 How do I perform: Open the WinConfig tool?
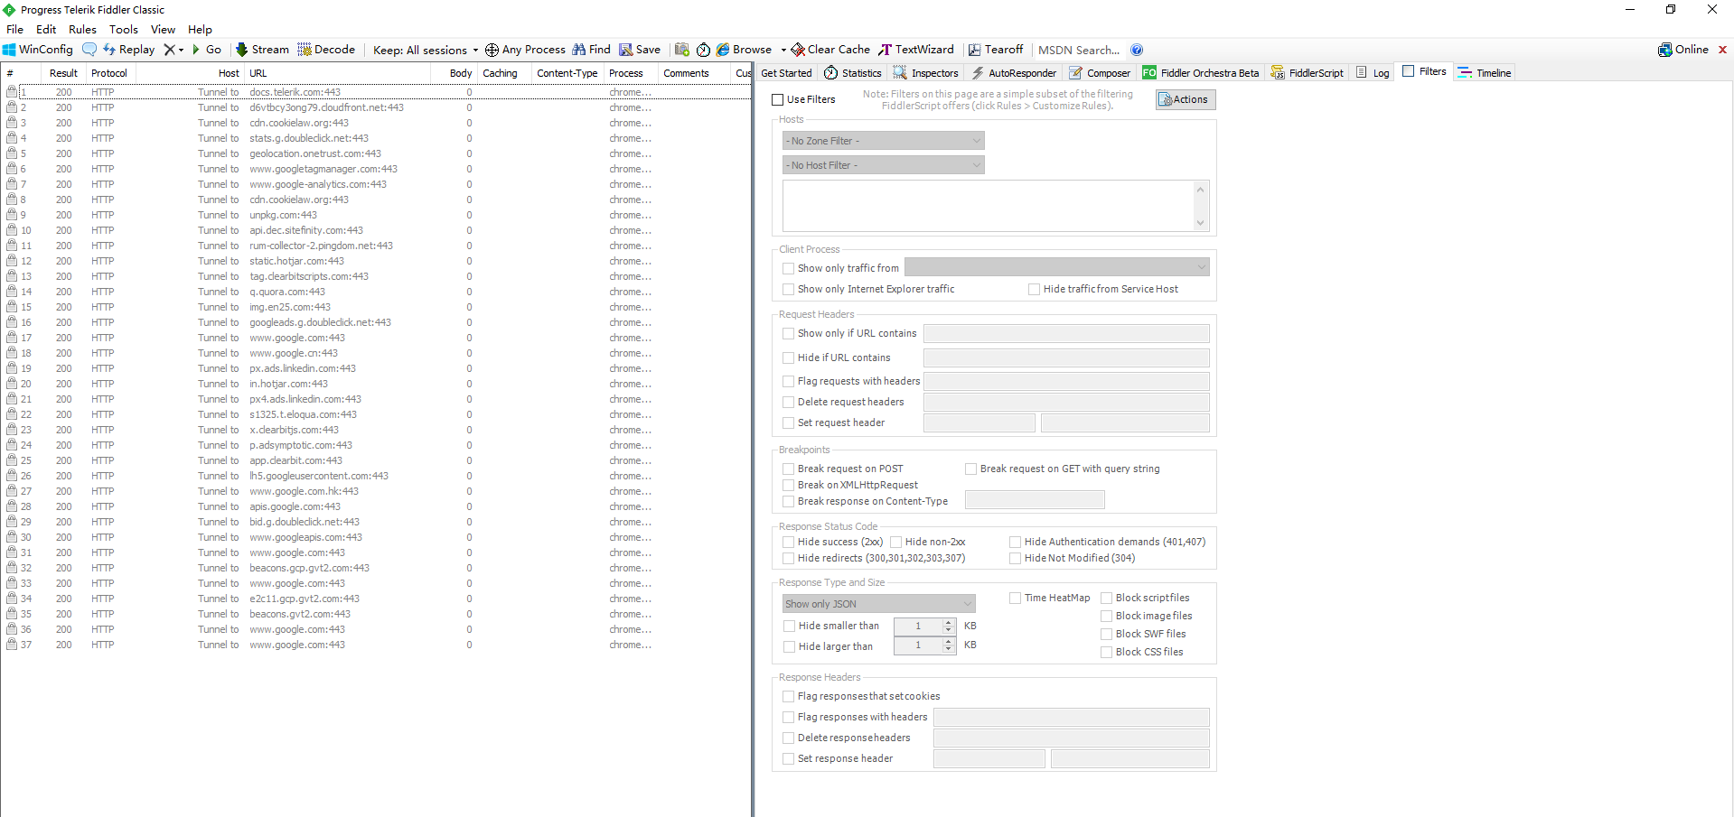coord(38,50)
